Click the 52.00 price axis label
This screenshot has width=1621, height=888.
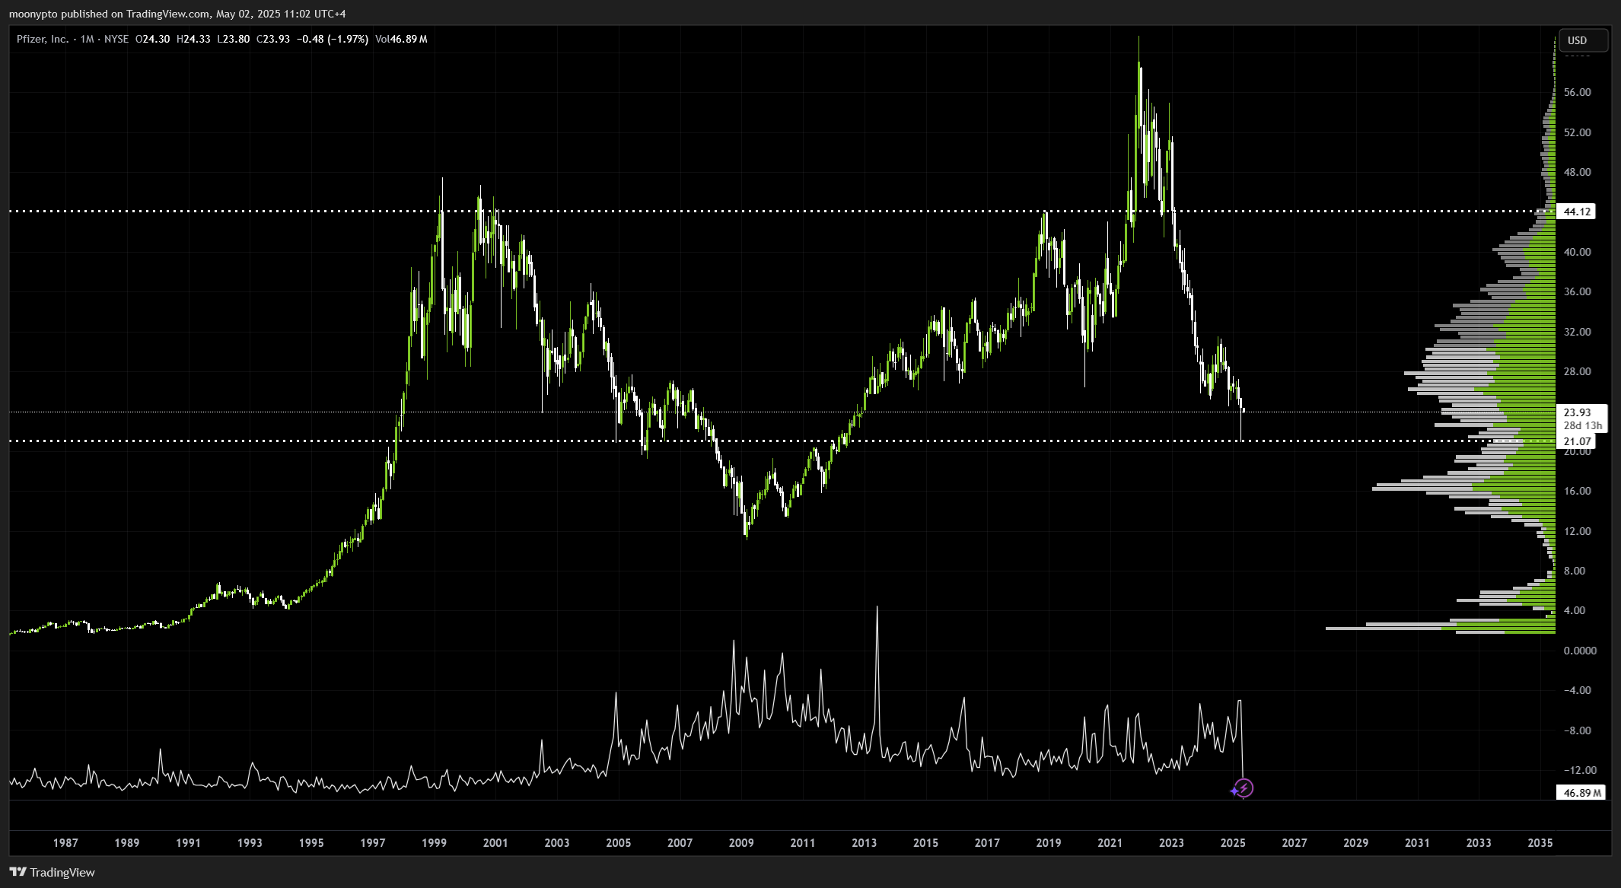point(1578,132)
